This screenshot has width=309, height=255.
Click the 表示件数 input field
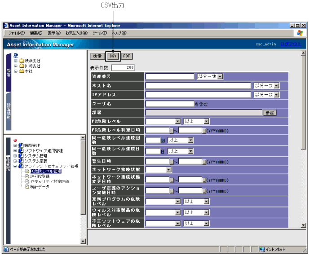(123, 68)
